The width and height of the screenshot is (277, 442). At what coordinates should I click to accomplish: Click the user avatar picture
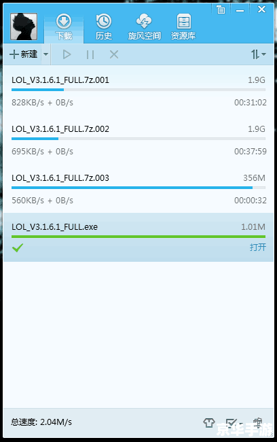coord(24,27)
